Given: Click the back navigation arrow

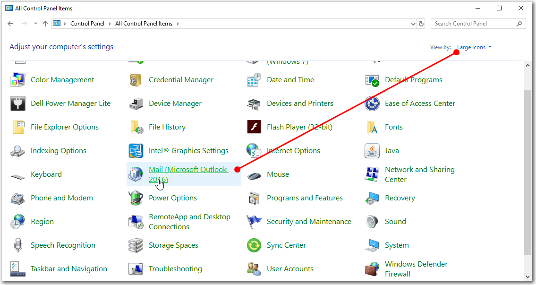Looking at the screenshot, I should tap(10, 23).
